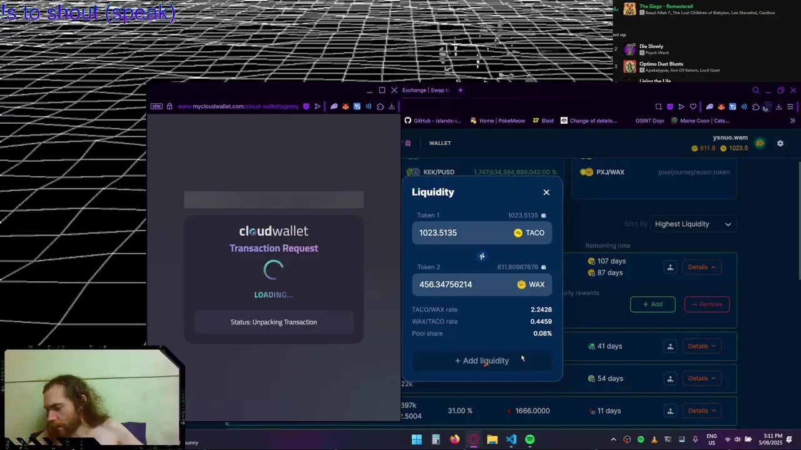Click the VLC cone tray icon
The image size is (801, 450).
654,439
